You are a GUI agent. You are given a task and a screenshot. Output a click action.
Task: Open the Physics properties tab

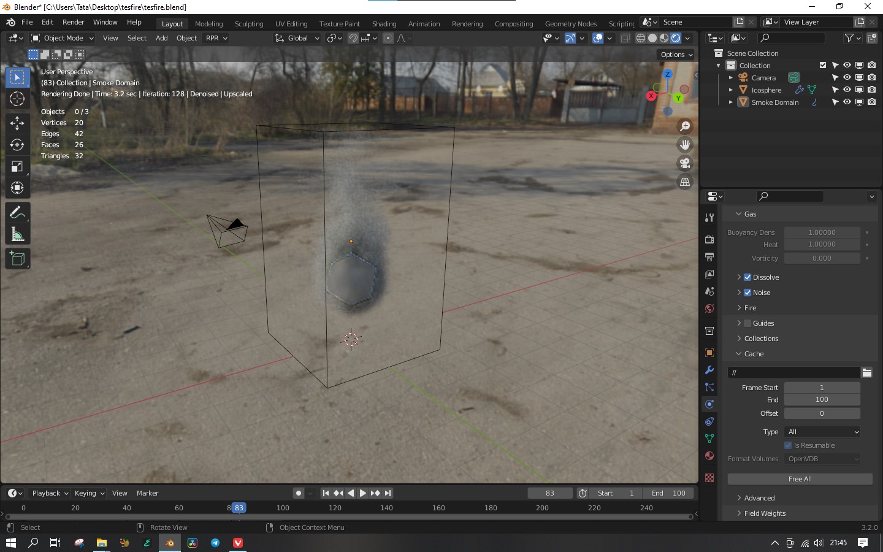tap(709, 404)
